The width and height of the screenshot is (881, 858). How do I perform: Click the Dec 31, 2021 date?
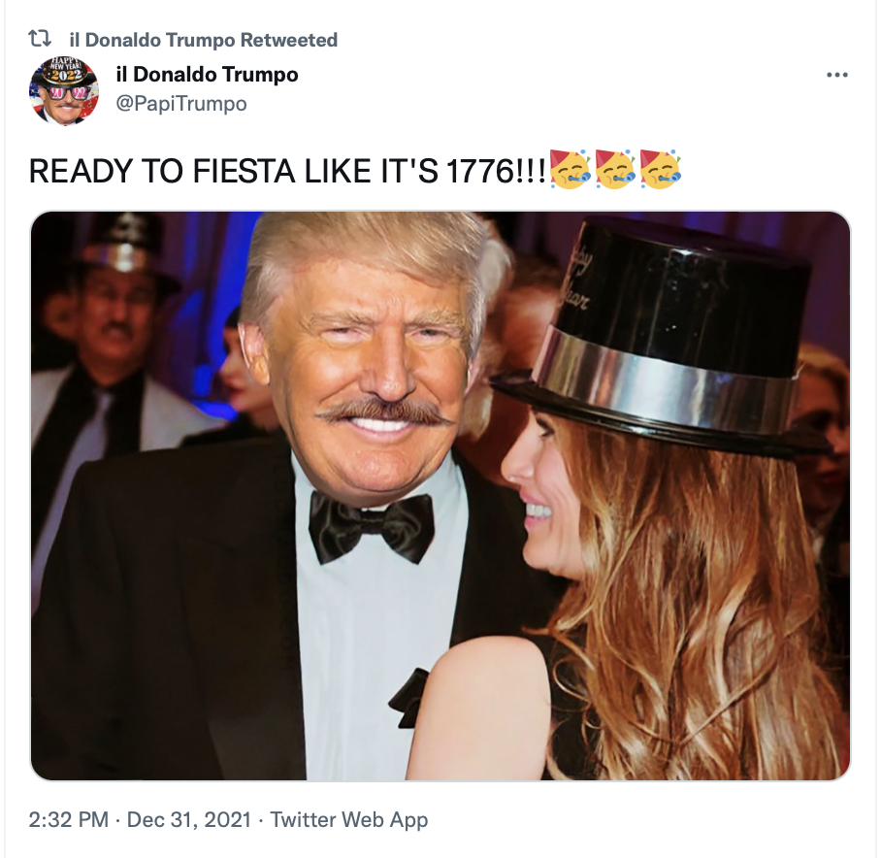tap(189, 820)
